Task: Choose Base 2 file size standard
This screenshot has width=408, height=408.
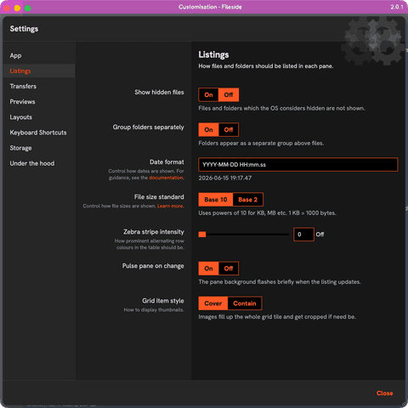Action: [x=247, y=200]
